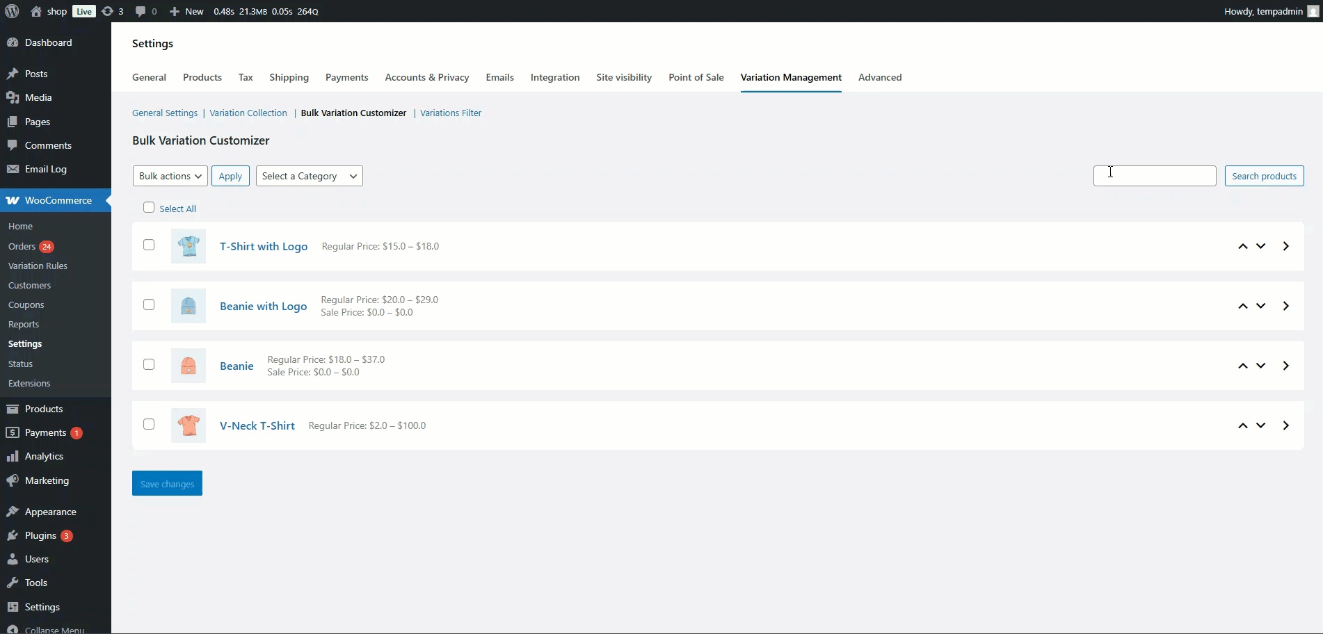Image resolution: width=1323 pixels, height=634 pixels.
Task: Move T-Shirt with Logo row up
Action: click(x=1242, y=246)
